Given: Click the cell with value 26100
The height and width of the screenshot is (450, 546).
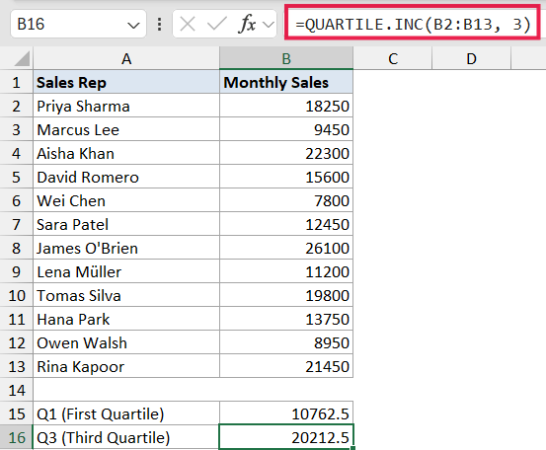Looking at the screenshot, I should click(x=286, y=248).
